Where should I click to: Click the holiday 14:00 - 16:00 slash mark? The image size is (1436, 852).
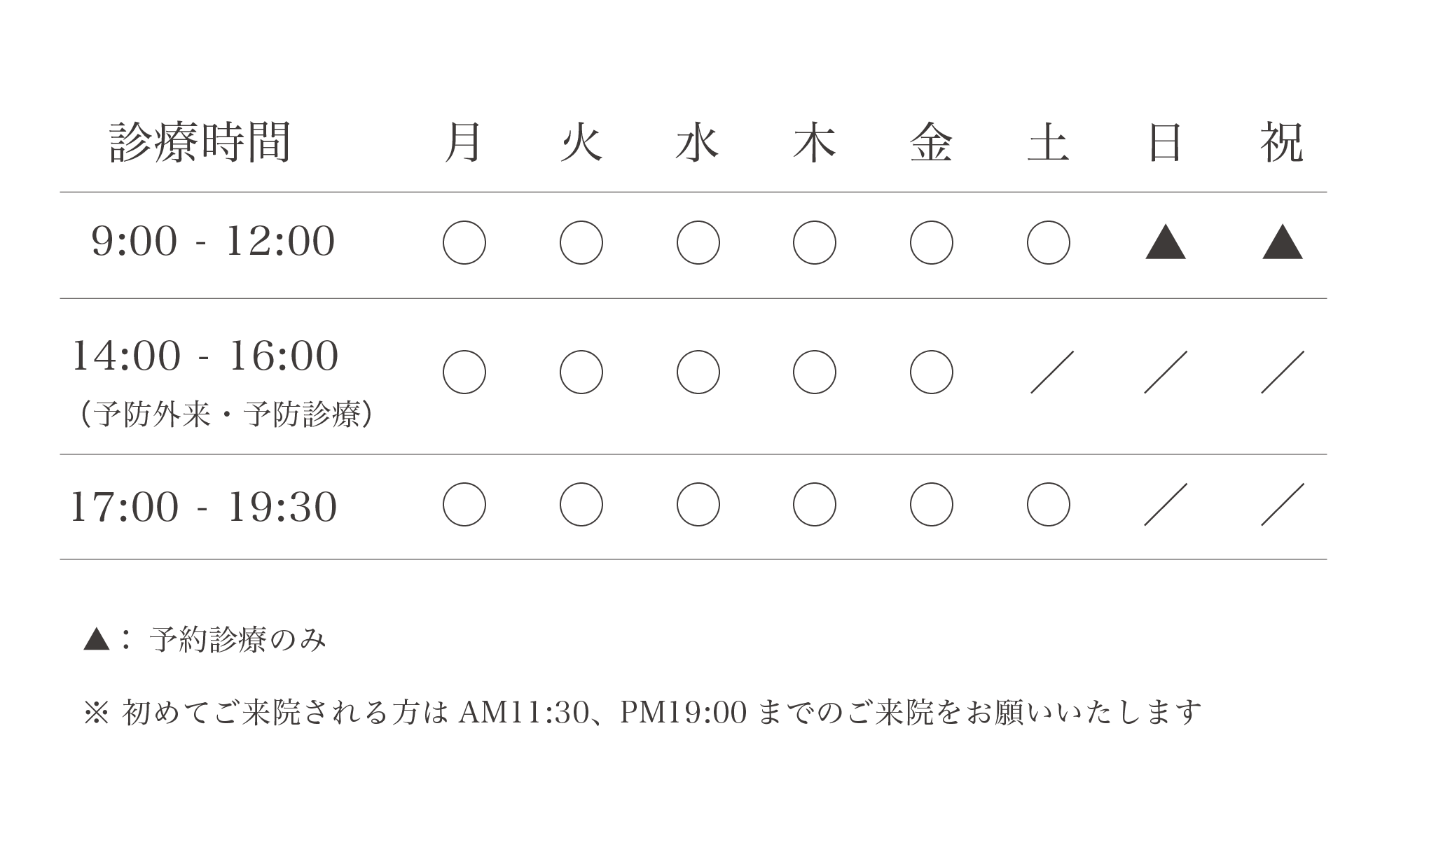[x=1283, y=372]
